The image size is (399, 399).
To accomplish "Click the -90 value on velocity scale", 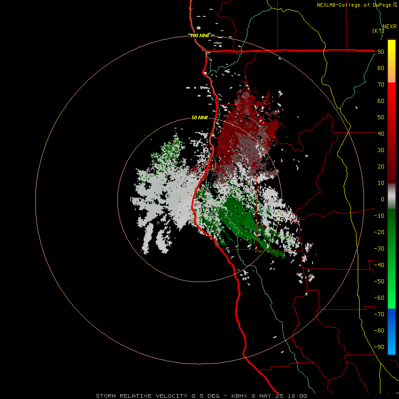I will pyautogui.click(x=379, y=347).
